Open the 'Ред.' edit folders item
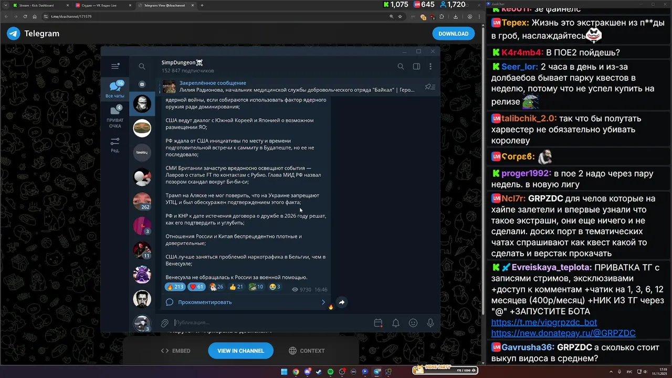The image size is (672, 378). pyautogui.click(x=115, y=145)
